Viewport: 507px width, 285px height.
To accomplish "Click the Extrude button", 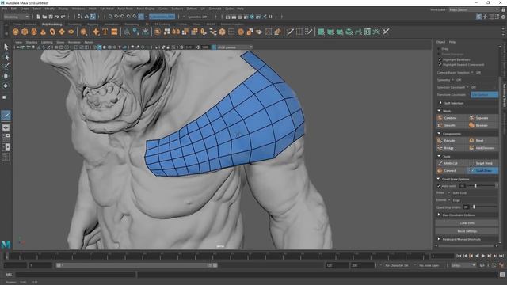I will [x=452, y=141].
